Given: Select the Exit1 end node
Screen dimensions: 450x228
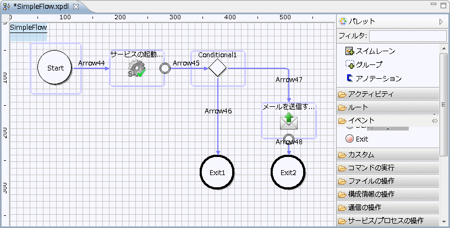Looking at the screenshot, I should coord(217,172).
